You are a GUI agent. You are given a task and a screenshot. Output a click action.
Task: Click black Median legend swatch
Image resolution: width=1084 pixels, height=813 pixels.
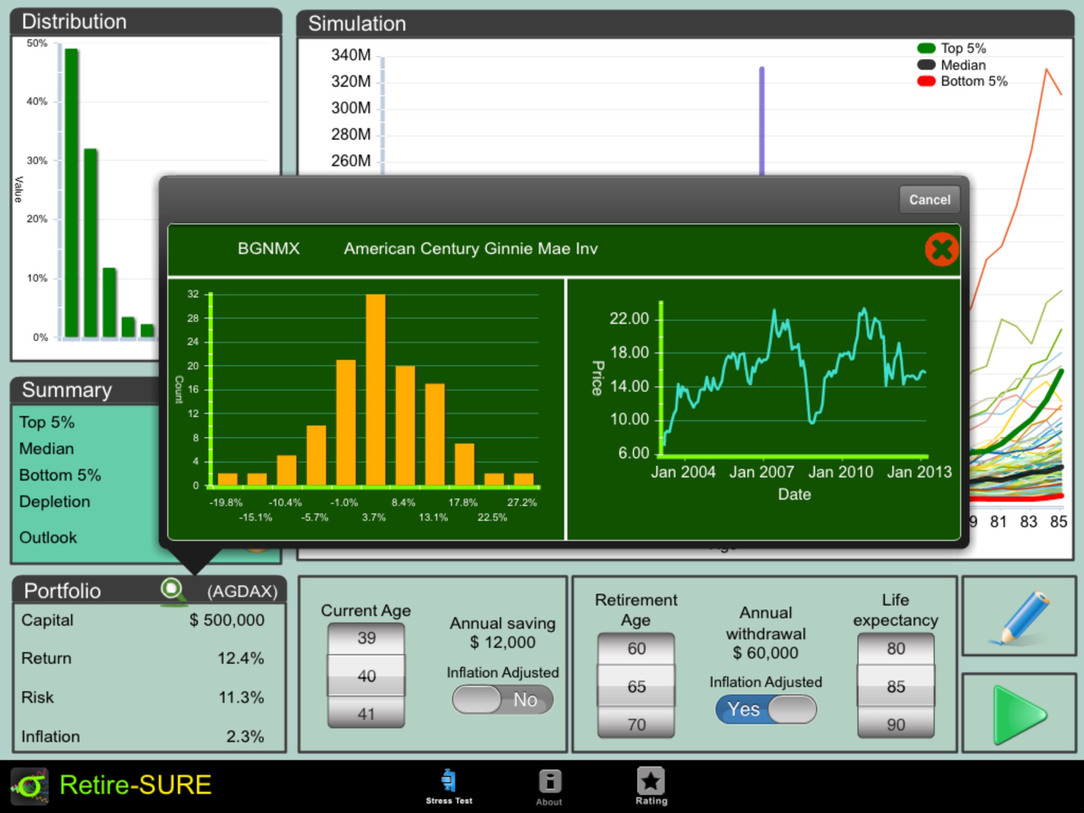(x=926, y=65)
